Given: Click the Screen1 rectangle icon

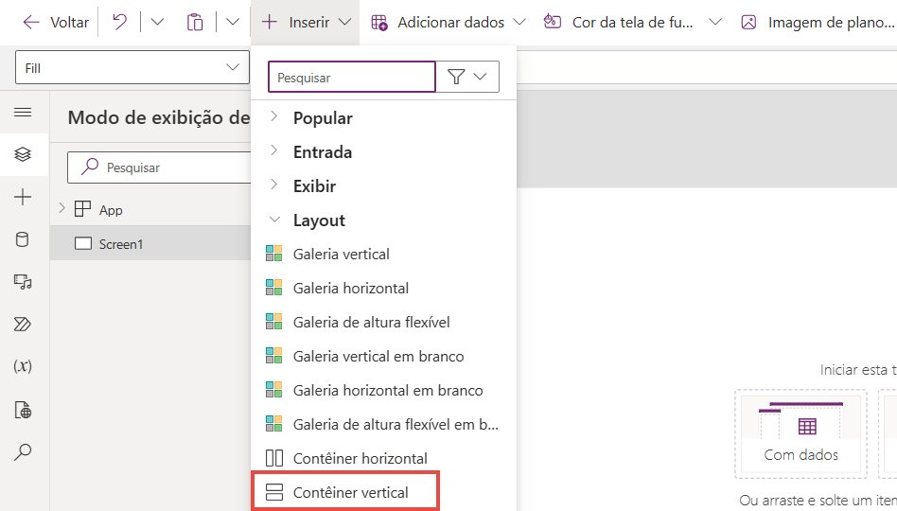Looking at the screenshot, I should point(83,244).
